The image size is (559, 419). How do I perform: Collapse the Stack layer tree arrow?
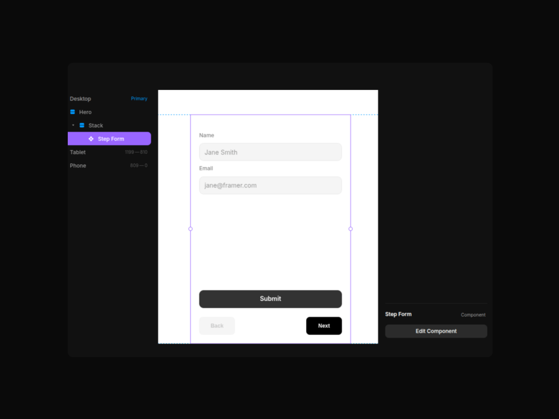[73, 125]
